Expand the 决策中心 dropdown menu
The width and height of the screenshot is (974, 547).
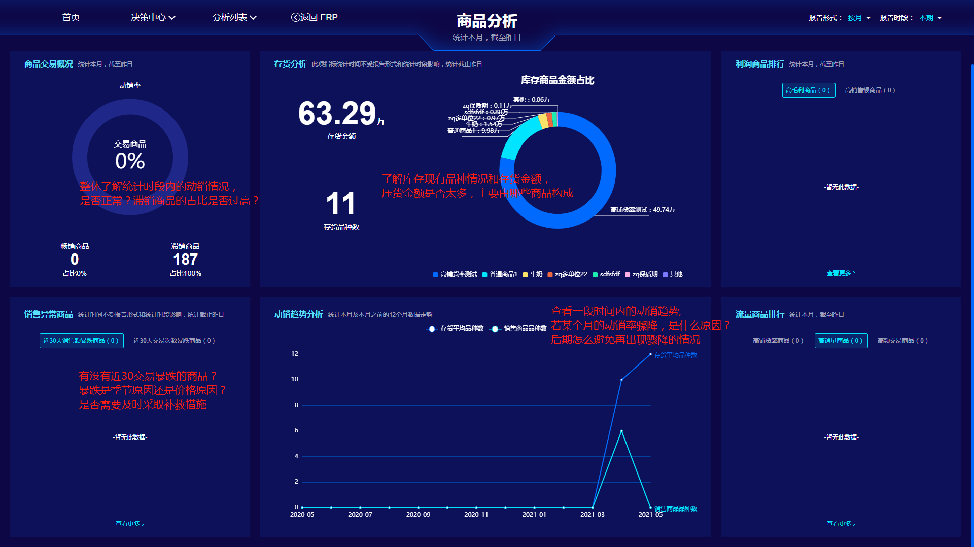click(x=153, y=17)
